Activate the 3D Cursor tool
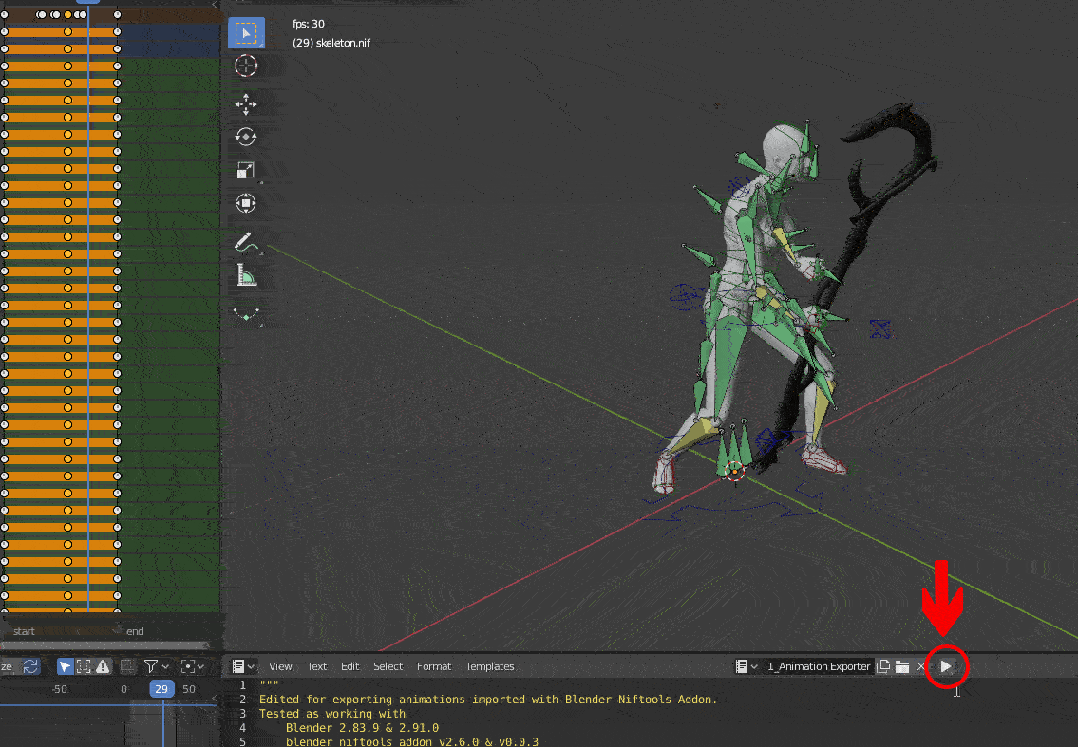The width and height of the screenshot is (1078, 747). coord(246,66)
